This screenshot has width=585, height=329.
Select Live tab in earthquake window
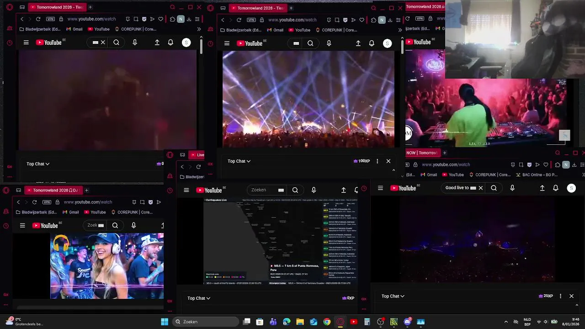(197, 155)
